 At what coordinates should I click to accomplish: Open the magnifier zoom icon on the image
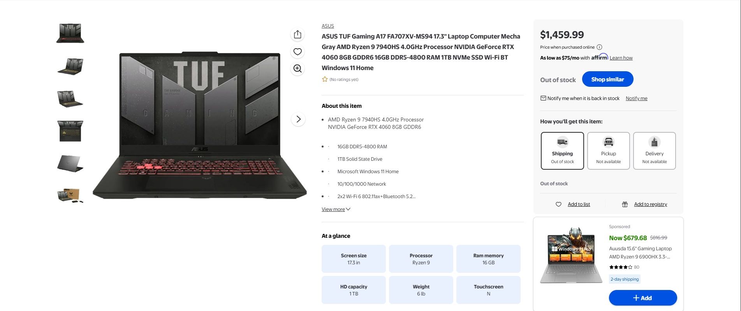(x=297, y=69)
